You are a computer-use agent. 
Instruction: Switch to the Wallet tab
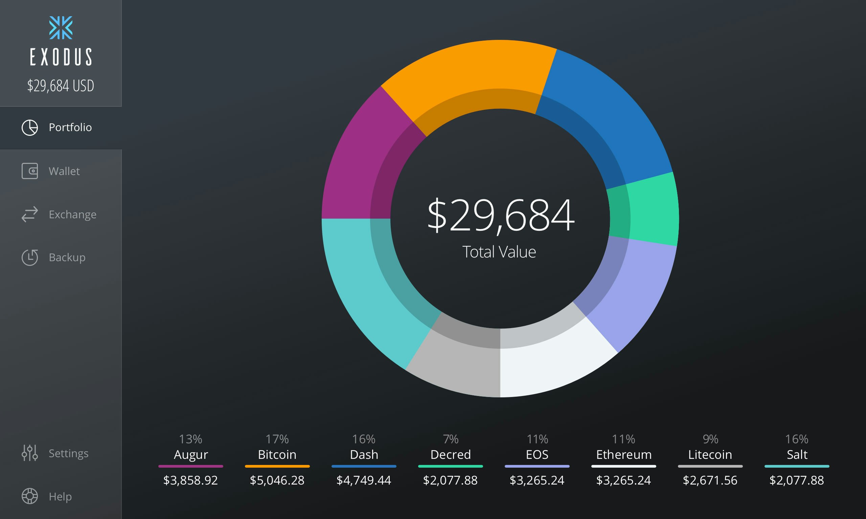(x=64, y=171)
